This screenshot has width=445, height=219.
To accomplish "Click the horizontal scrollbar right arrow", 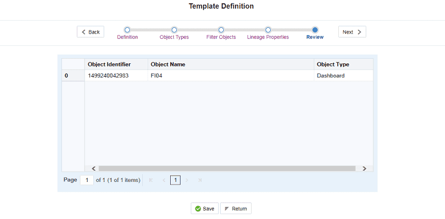I will click(365, 169).
